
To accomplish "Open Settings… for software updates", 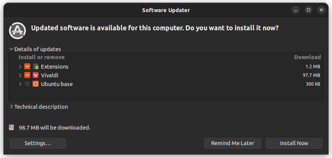I will (38, 143).
